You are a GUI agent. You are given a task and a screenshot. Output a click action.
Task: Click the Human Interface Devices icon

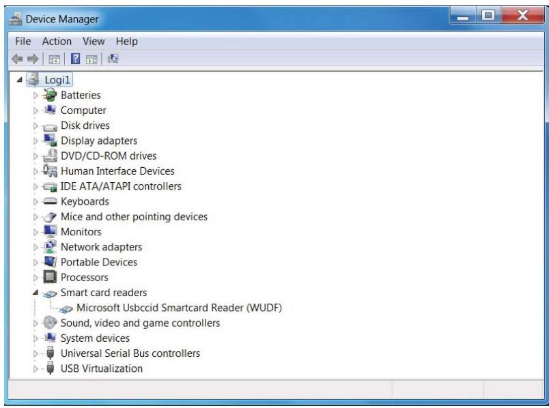tap(50, 171)
